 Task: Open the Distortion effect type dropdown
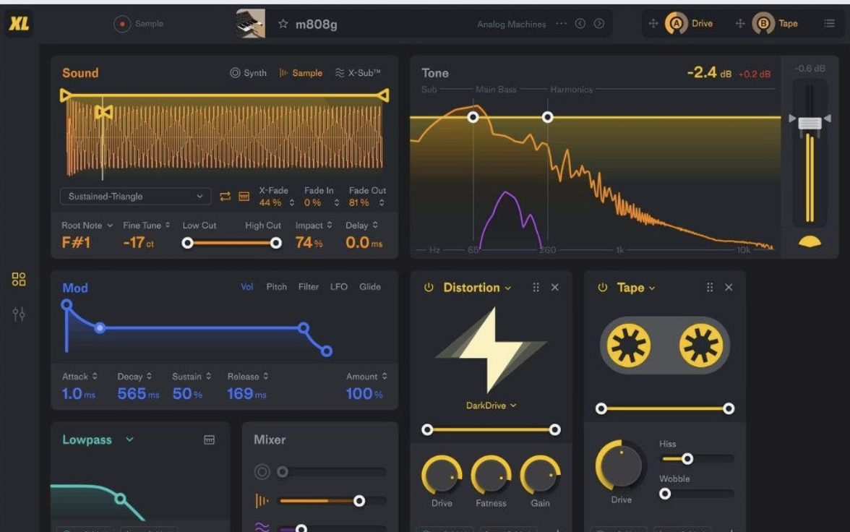pos(477,288)
